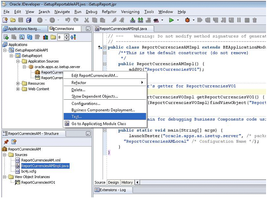This screenshot has height=199, width=268.
Task: Click the navigator folder filter icon
Action: (x=53, y=37)
